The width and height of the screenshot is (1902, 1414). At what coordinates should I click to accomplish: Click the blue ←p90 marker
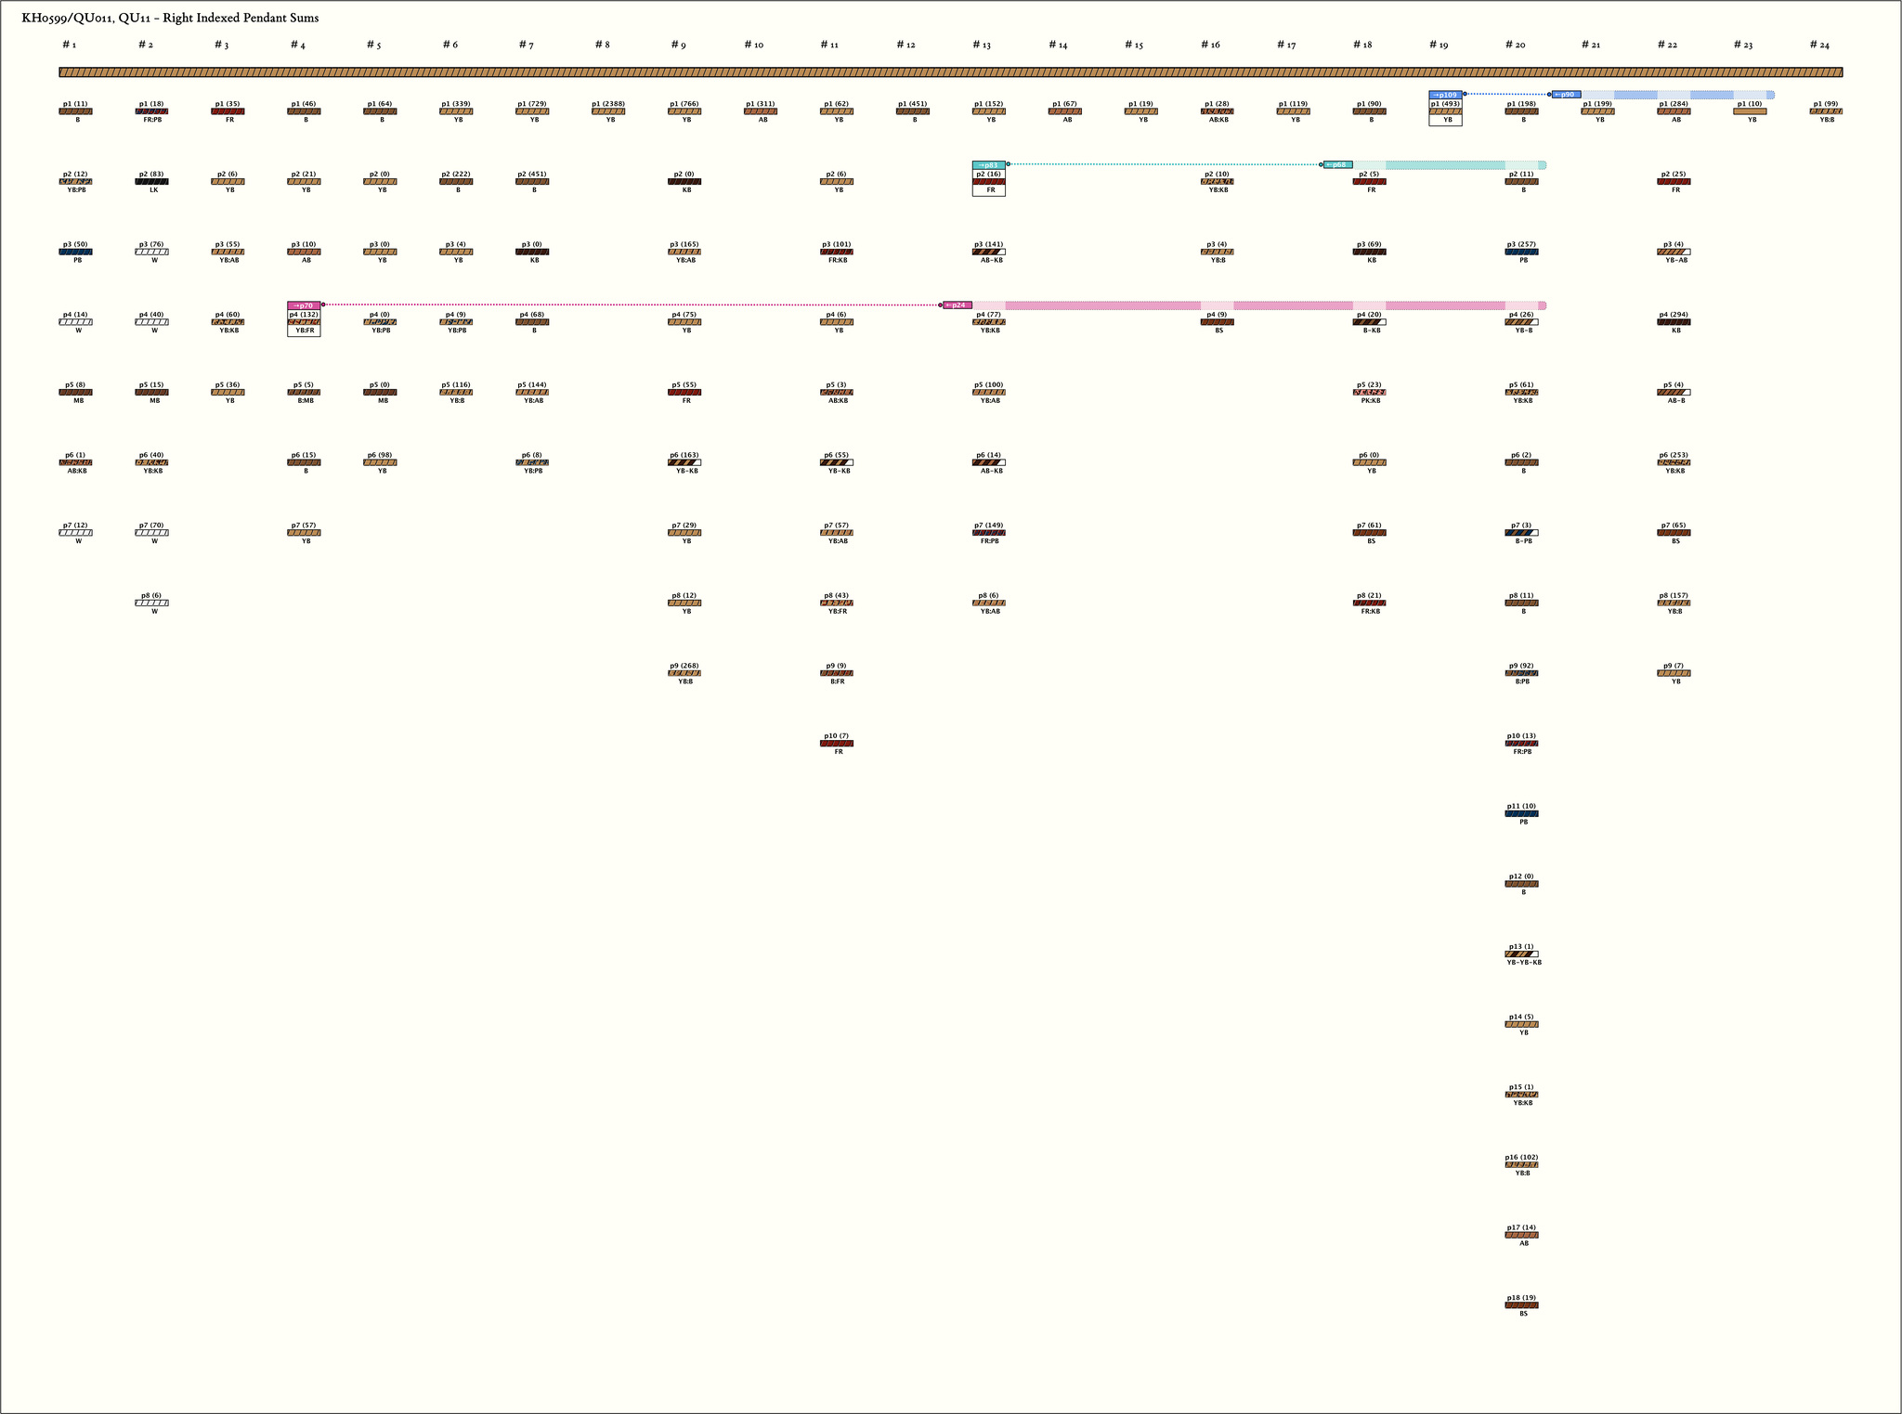pyautogui.click(x=1566, y=95)
